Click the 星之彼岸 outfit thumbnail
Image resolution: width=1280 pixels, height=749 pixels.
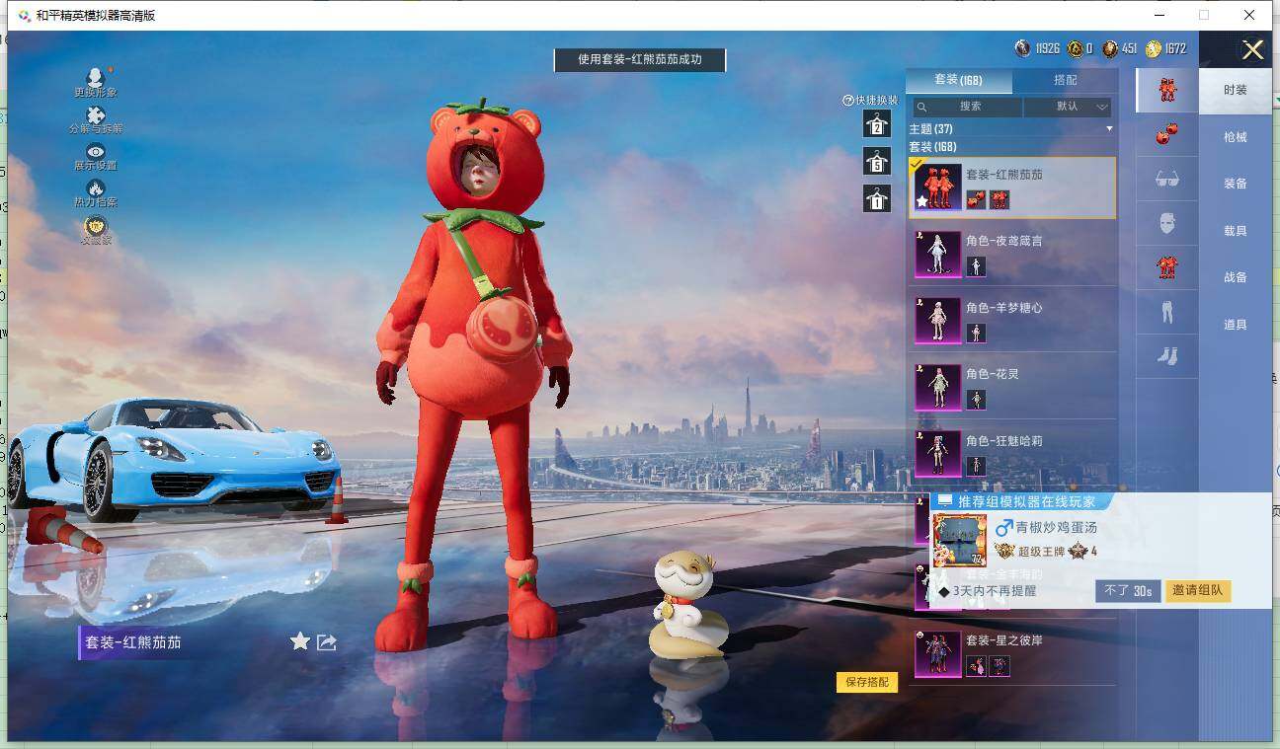tap(937, 654)
